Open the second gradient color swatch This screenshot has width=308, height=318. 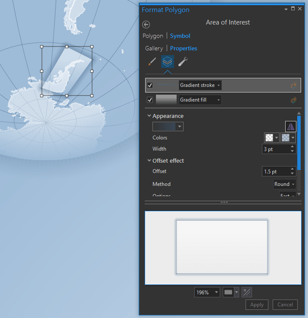(x=288, y=138)
